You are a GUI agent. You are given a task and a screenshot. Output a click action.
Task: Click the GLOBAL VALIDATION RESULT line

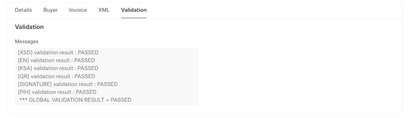coord(75,100)
